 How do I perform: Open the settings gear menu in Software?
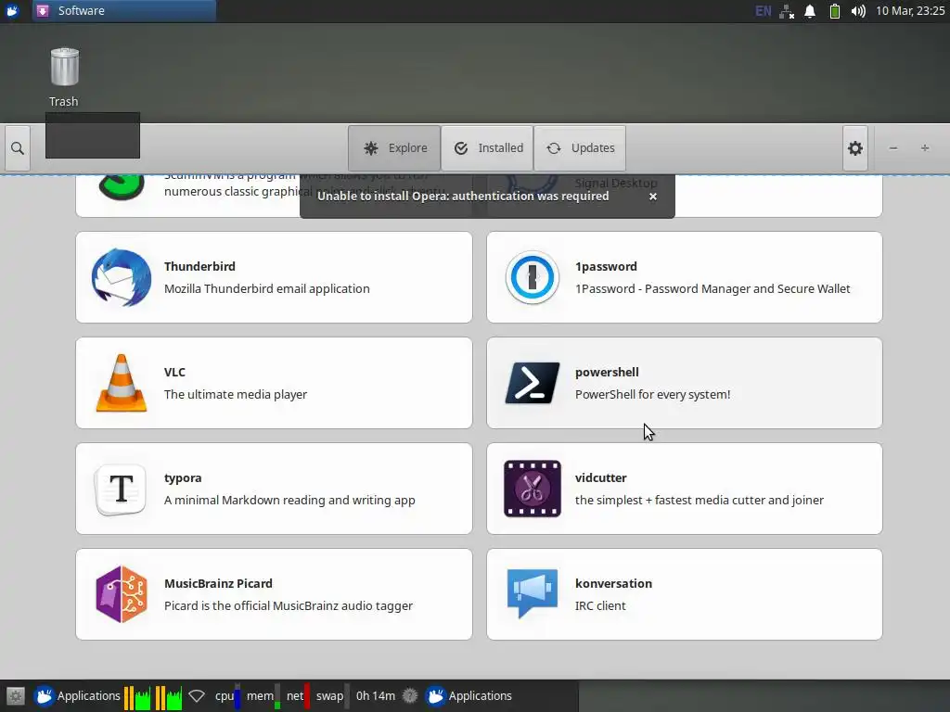pos(854,148)
